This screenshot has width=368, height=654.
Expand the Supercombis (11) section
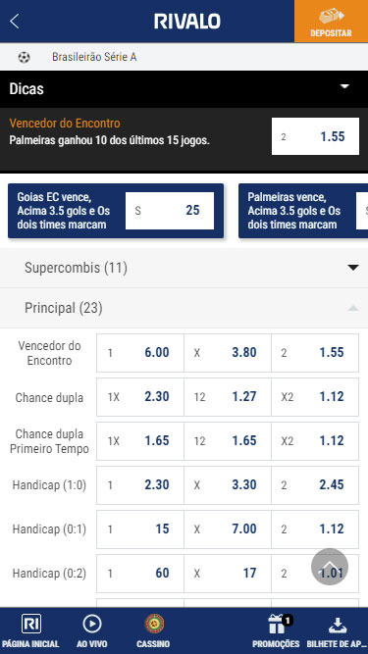point(184,268)
